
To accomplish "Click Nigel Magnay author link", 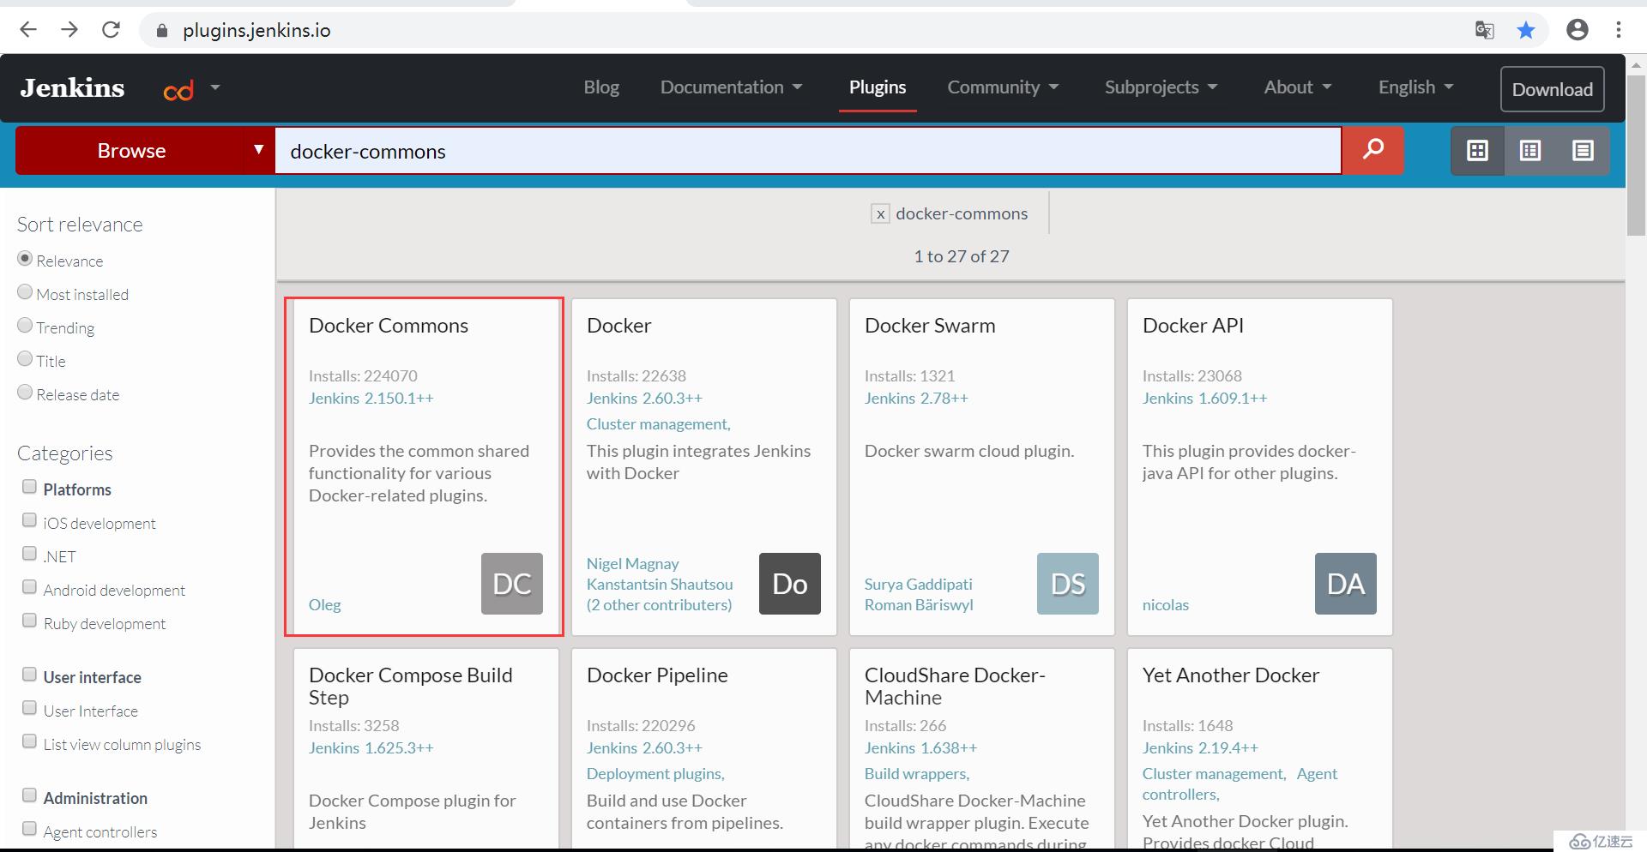I will tap(632, 564).
